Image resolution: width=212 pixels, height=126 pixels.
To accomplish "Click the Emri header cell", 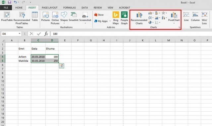I will [25, 49].
